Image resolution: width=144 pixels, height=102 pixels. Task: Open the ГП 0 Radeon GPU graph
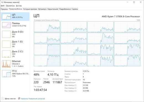[x=6, y=73]
